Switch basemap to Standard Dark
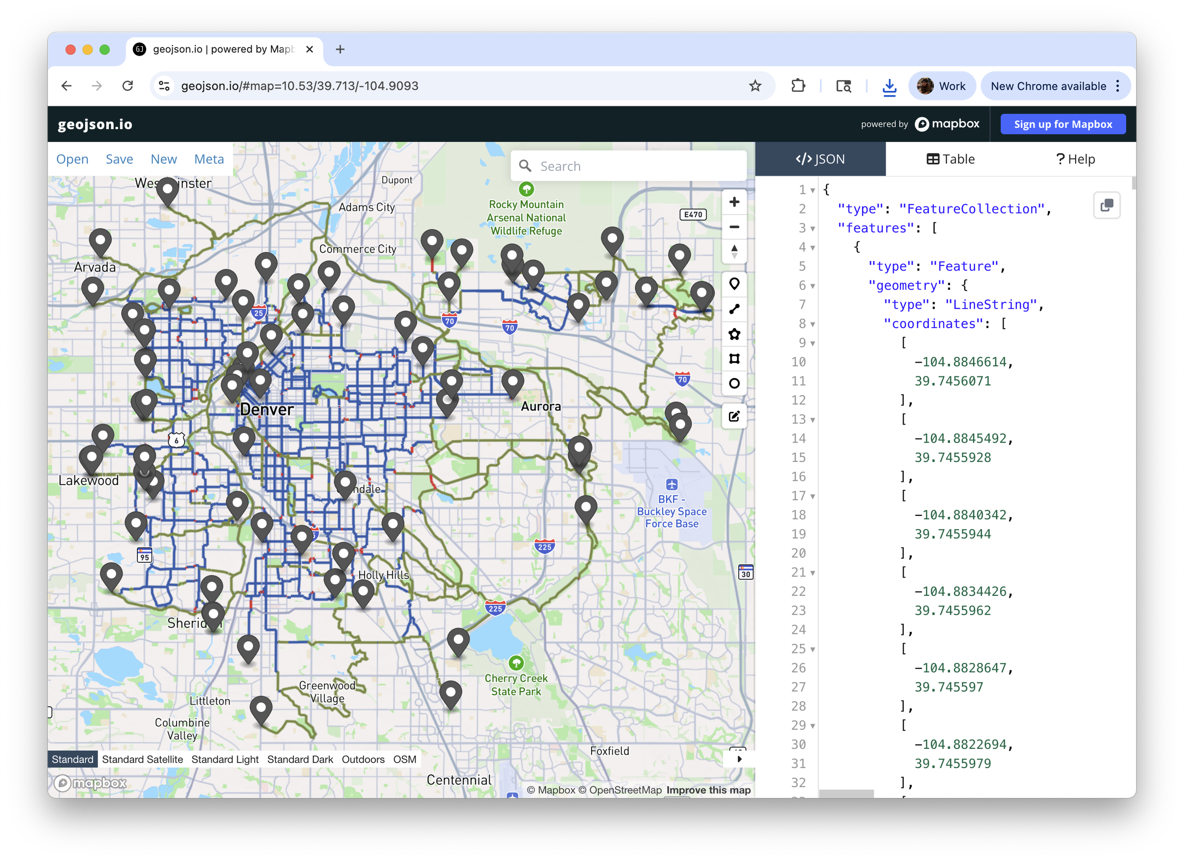 300,759
